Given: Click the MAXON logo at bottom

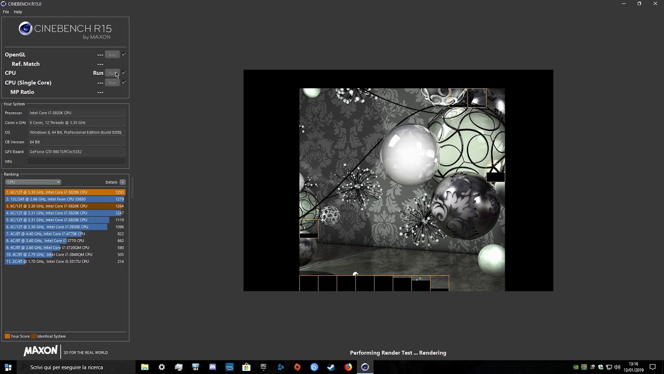Looking at the screenshot, I should pos(40,351).
